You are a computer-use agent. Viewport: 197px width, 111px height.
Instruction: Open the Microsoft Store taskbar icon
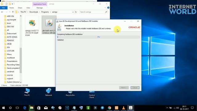pyautogui.click(x=39, y=108)
